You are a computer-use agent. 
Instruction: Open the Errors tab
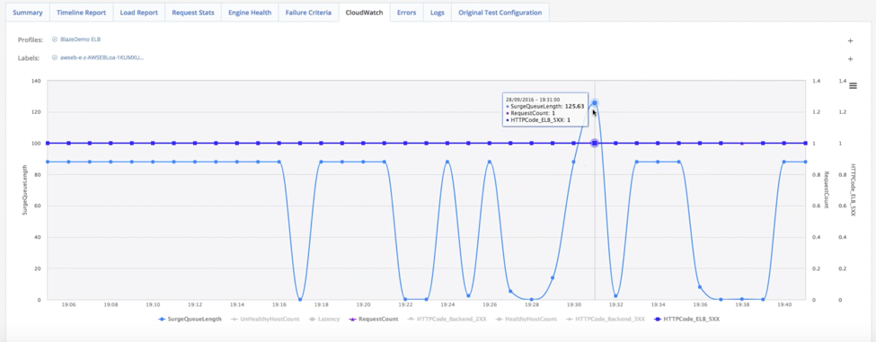pyautogui.click(x=407, y=13)
